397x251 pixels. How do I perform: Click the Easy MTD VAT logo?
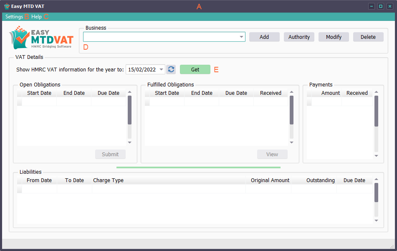point(41,38)
